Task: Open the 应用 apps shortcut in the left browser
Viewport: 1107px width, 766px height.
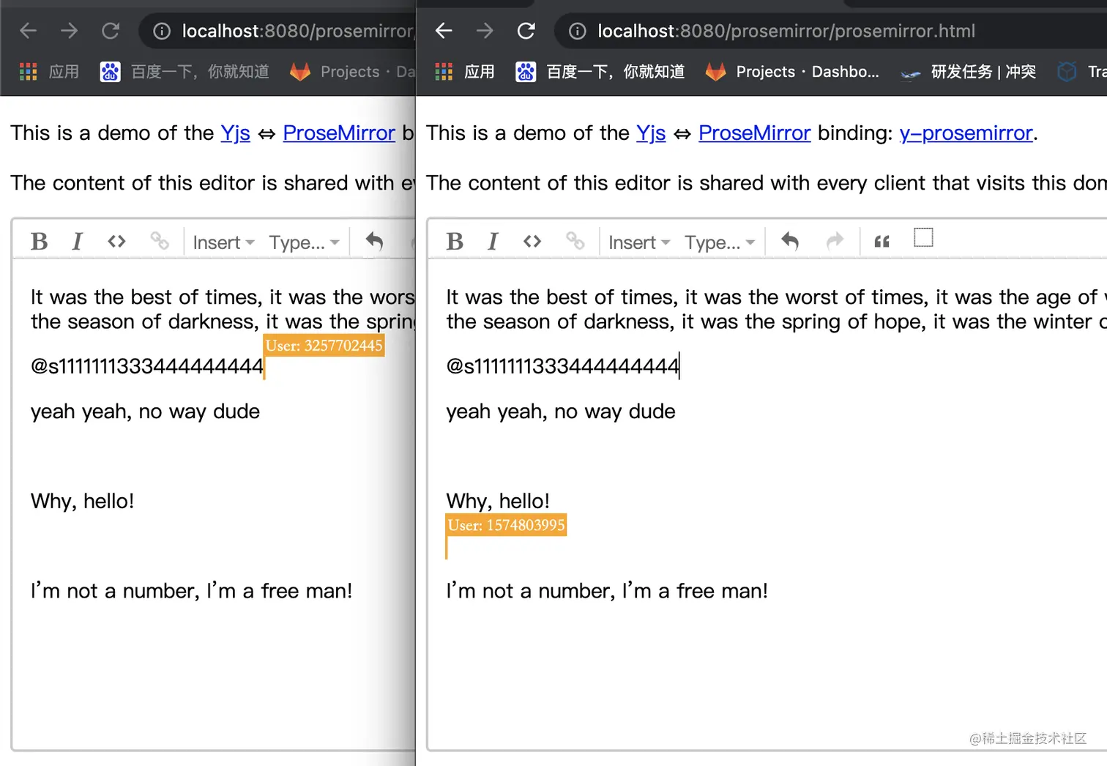Action: 49,72
